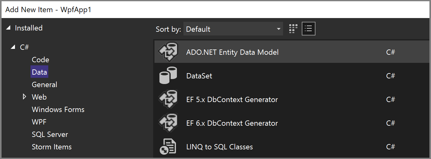Select the Code category

point(40,59)
